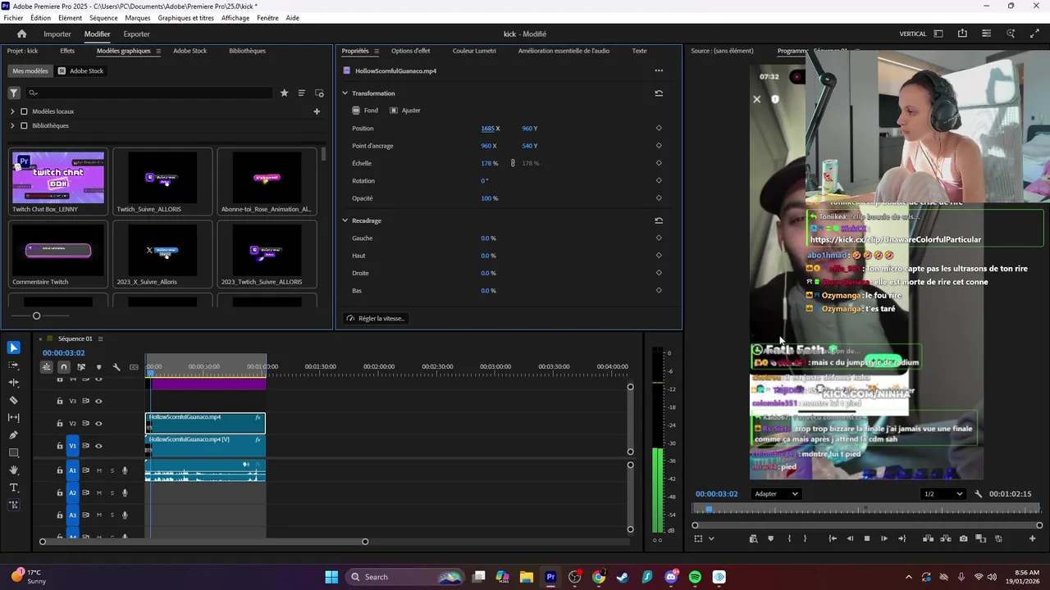Collapse the Transformation section

(345, 93)
